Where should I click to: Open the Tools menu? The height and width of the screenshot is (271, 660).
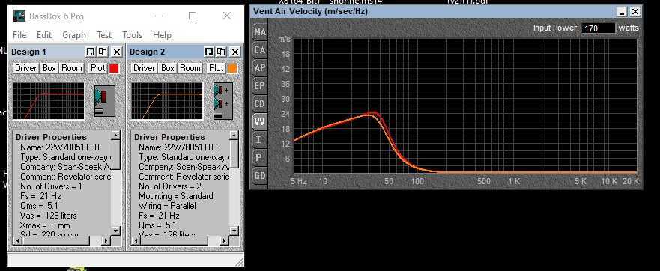point(132,35)
